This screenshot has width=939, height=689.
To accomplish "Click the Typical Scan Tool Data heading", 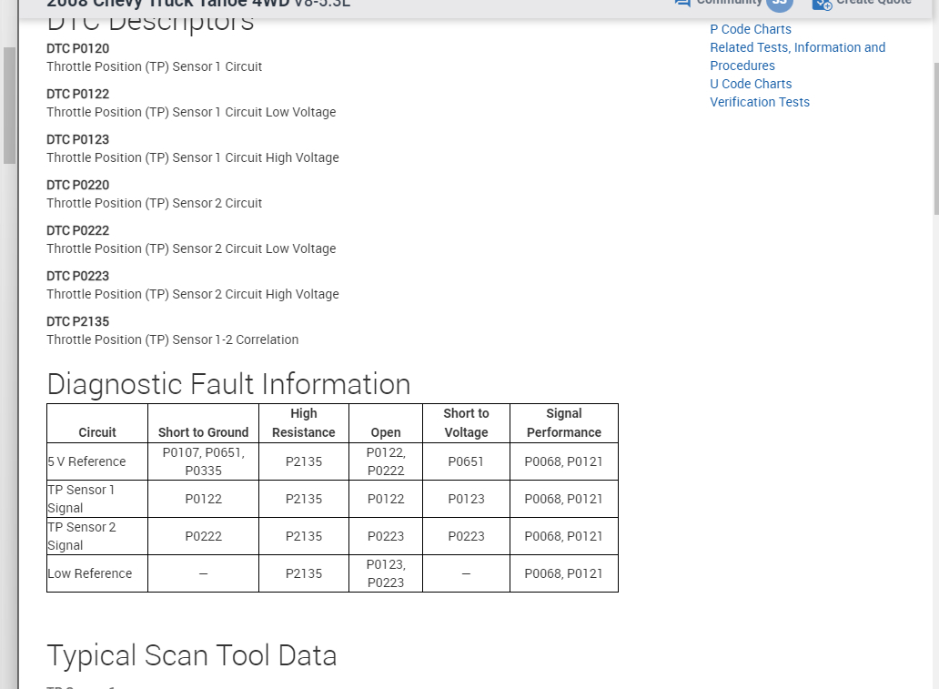I will click(x=192, y=655).
